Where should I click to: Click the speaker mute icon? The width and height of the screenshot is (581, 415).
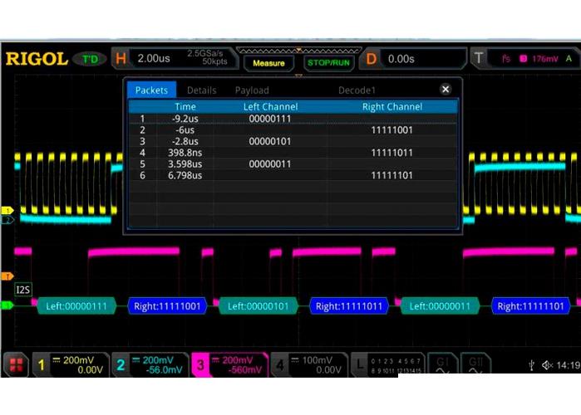(x=547, y=365)
